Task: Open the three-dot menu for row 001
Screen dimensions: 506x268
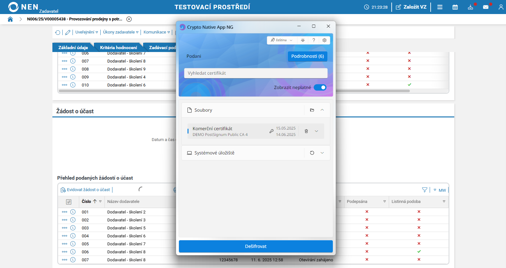Action: (x=65, y=212)
